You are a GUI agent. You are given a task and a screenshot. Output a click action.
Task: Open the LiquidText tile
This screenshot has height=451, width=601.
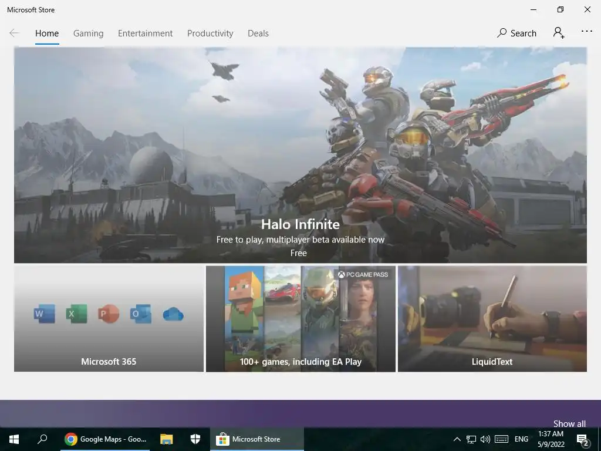(x=492, y=319)
